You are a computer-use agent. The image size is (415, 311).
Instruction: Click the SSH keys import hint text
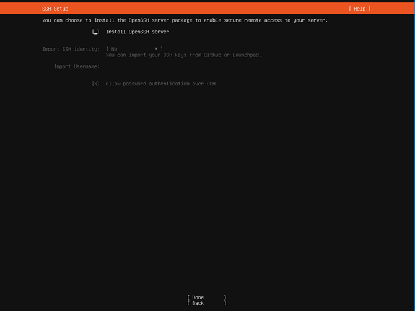pyautogui.click(x=183, y=55)
